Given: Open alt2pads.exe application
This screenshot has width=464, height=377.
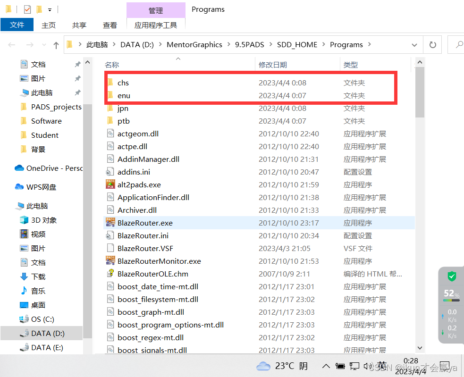Looking at the screenshot, I should [x=137, y=184].
